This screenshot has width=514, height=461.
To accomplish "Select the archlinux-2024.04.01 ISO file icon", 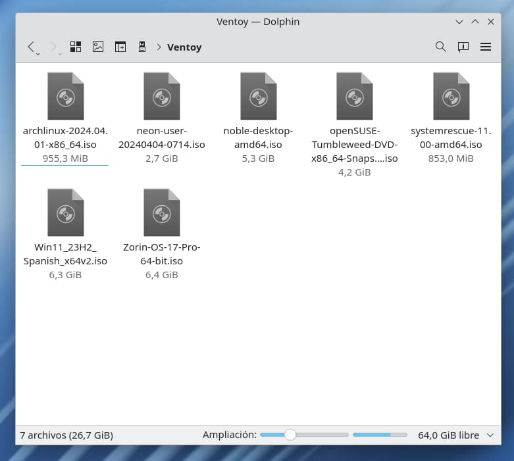I will pyautogui.click(x=65, y=96).
